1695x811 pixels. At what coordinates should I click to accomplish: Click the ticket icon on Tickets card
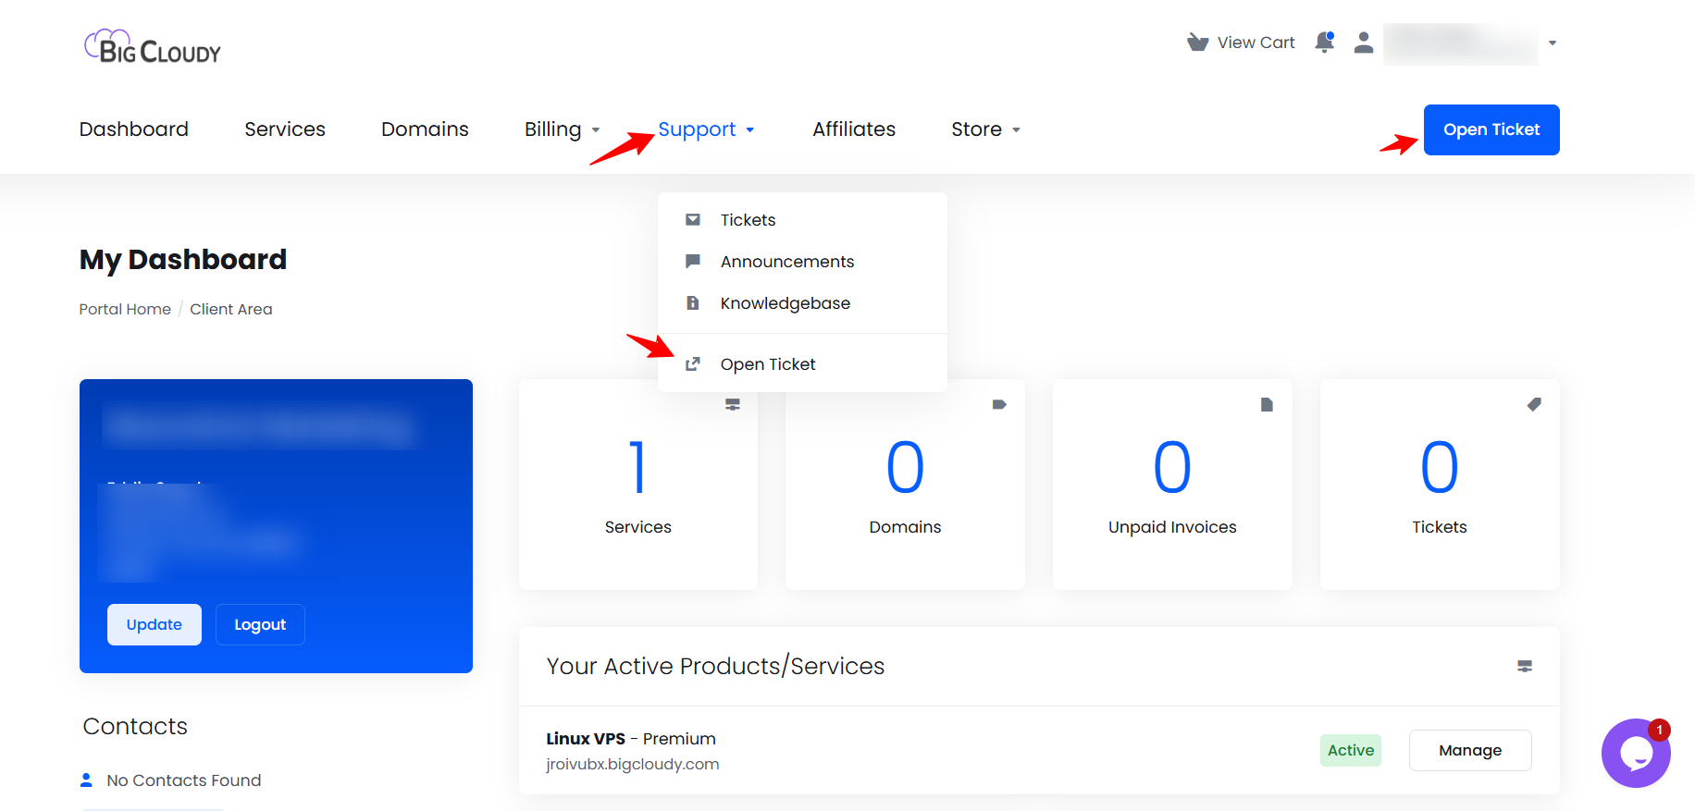pyautogui.click(x=1534, y=404)
